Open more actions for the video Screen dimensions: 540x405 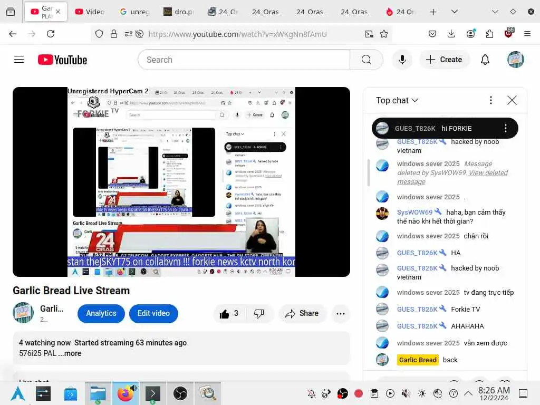(x=341, y=313)
